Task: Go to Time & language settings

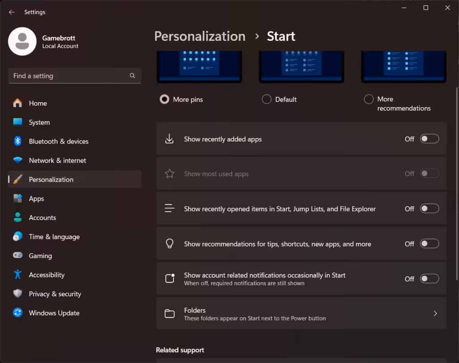Action: pyautogui.click(x=75, y=236)
